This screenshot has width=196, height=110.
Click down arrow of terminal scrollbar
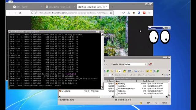click(x=102, y=88)
